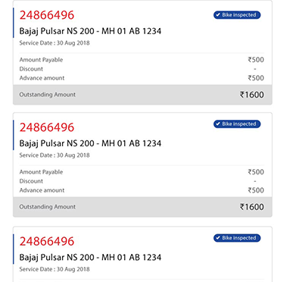
Task: Click first card's Amount Payable label
Action: point(41,60)
